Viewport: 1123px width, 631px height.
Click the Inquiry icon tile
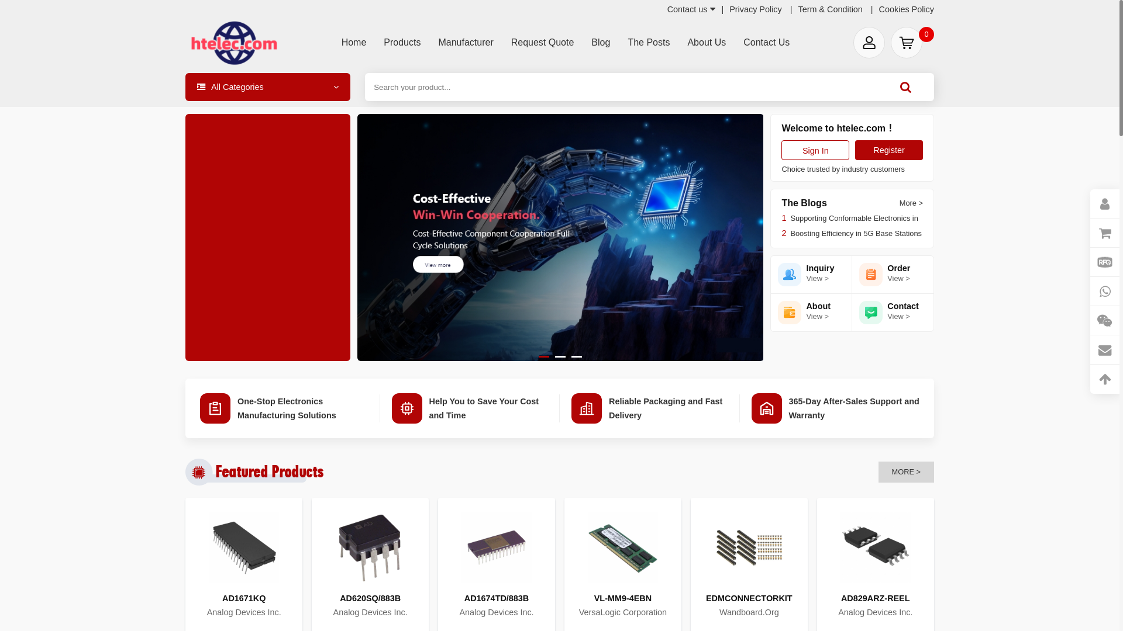(789, 275)
